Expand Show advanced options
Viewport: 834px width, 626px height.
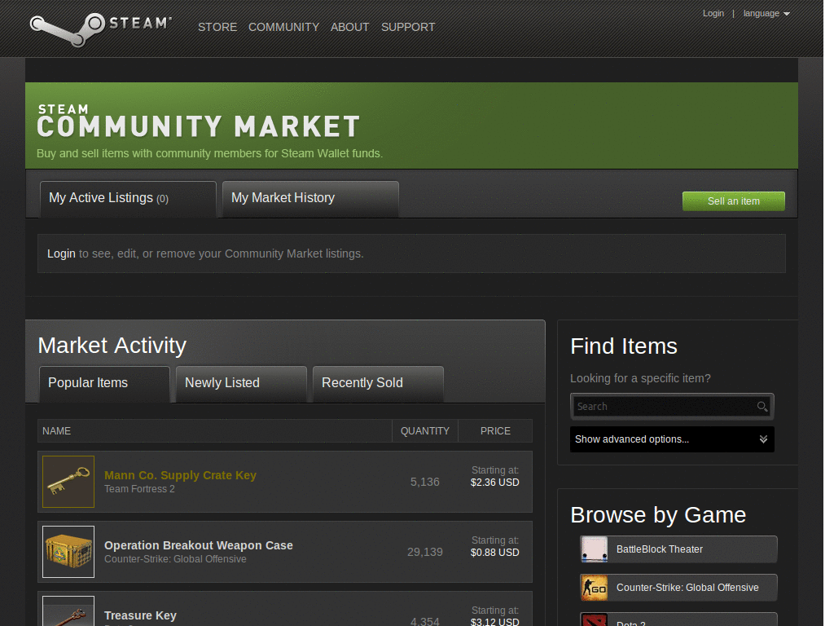click(x=632, y=439)
